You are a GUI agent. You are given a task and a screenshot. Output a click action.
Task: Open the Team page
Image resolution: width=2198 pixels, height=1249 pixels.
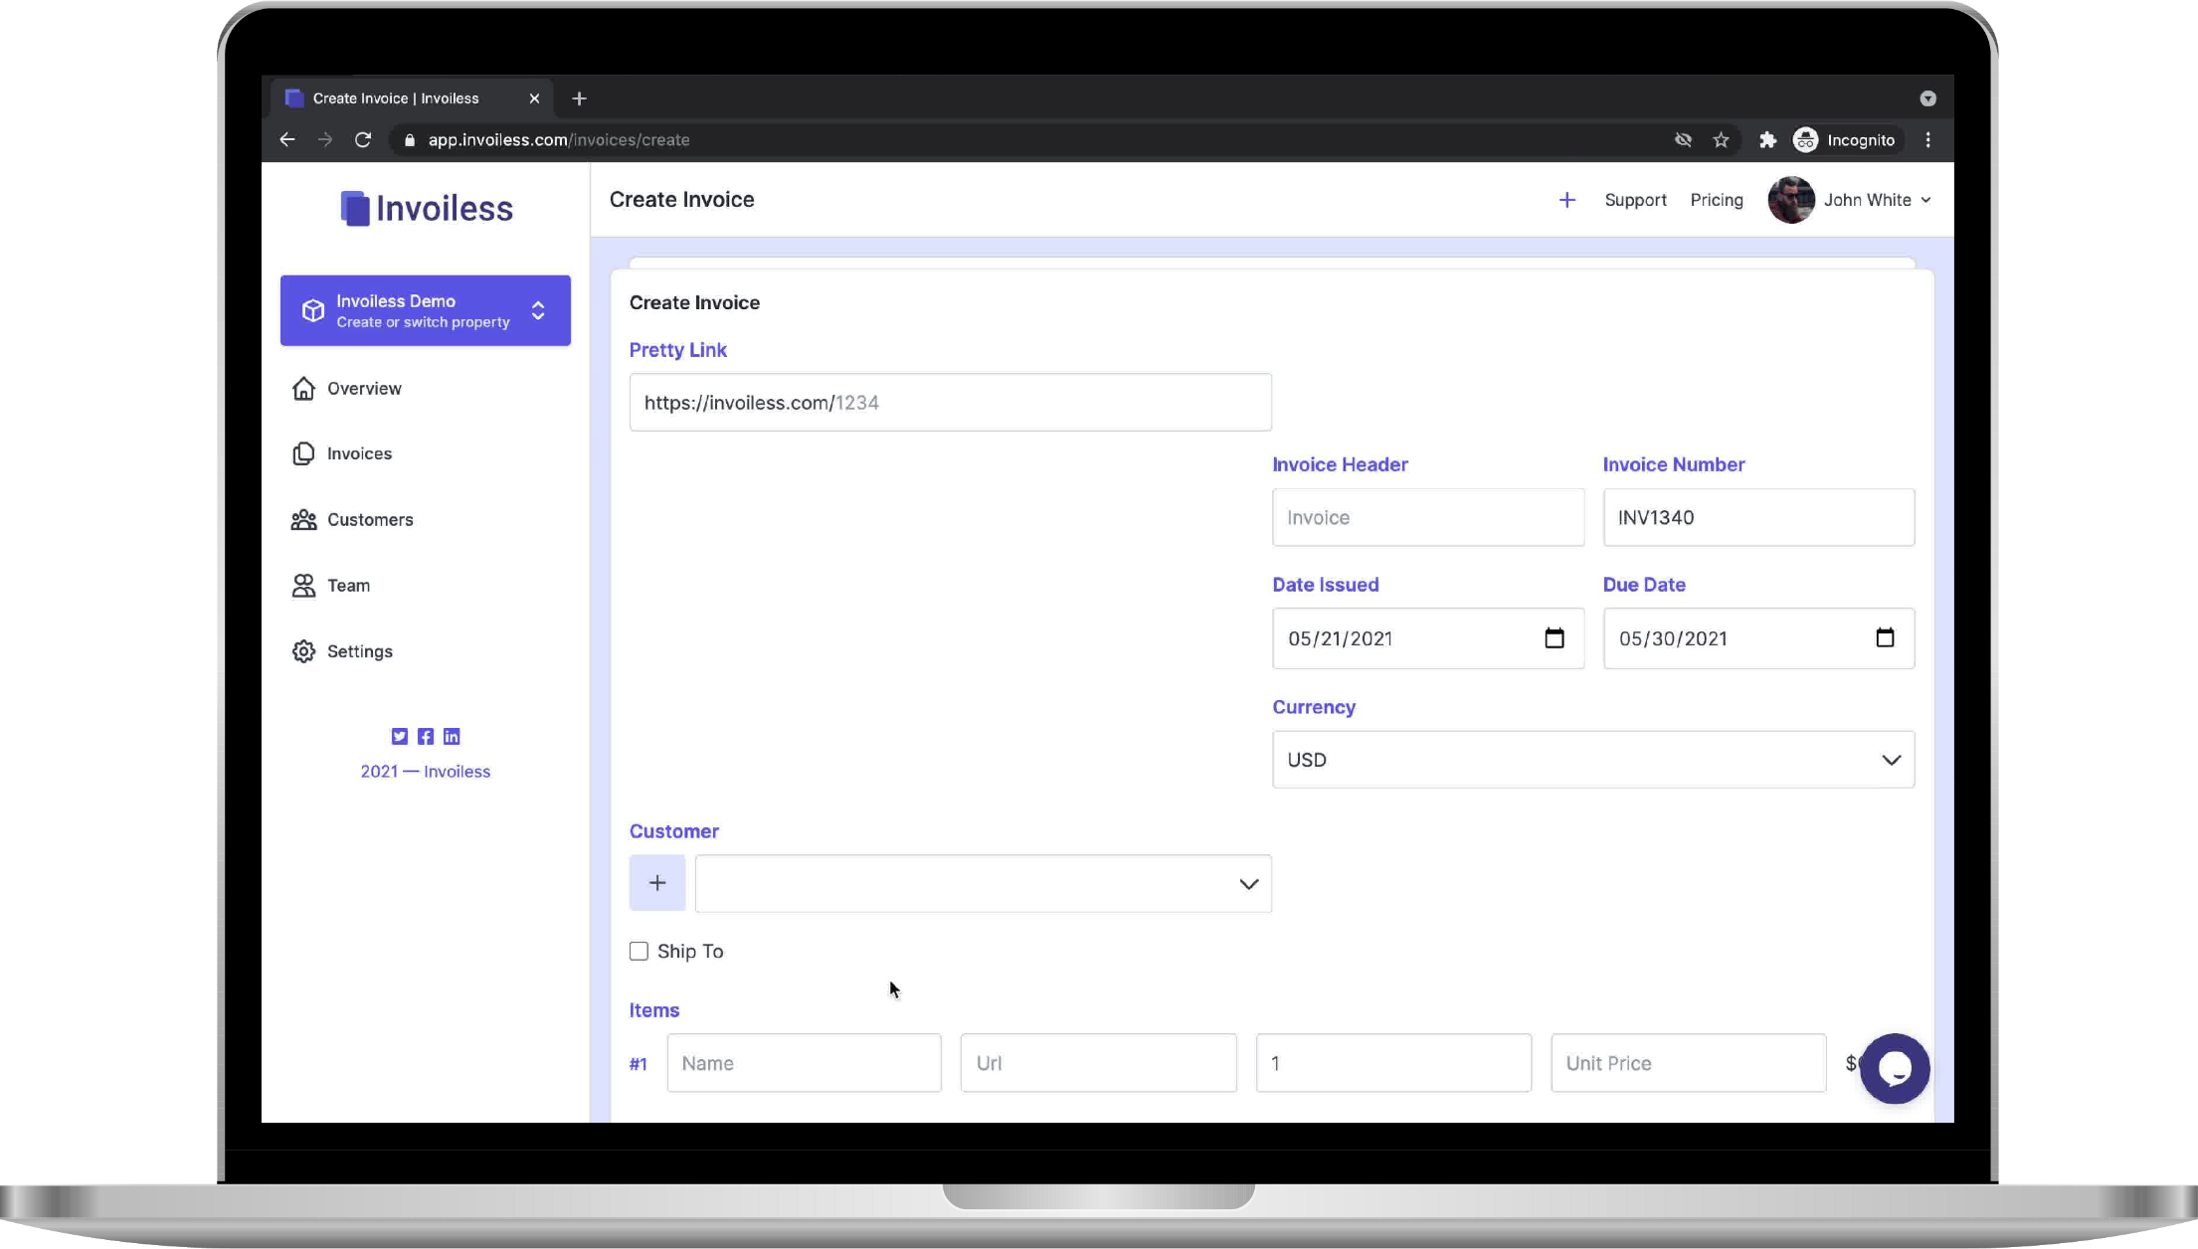point(347,585)
